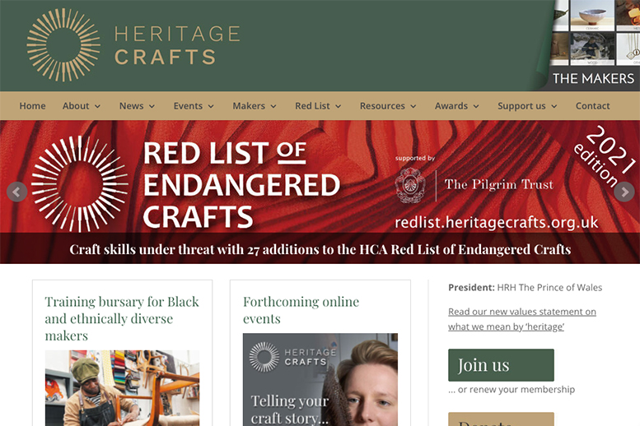The height and width of the screenshot is (426, 640).
Task: Open Training bursary for Black makers article
Action: pyautogui.click(x=122, y=318)
